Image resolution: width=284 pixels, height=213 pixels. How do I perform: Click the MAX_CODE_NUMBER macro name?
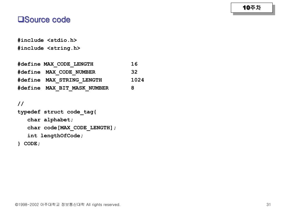click(x=70, y=72)
